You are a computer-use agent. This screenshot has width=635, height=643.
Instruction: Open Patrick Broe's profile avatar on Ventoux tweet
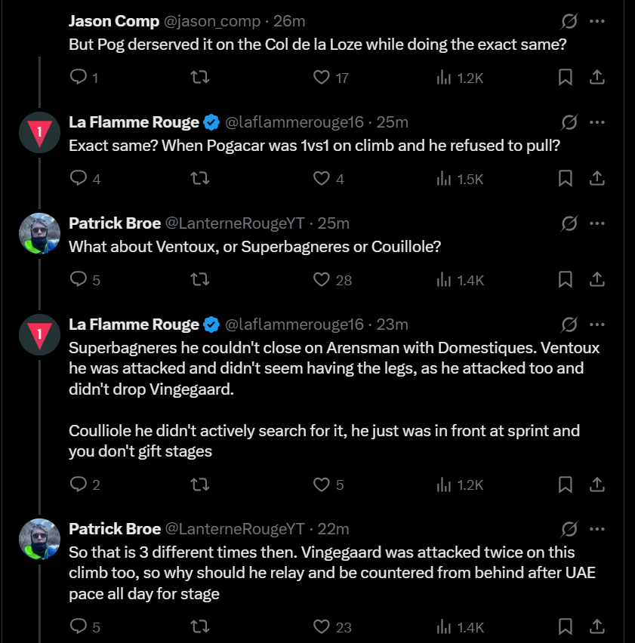pos(39,234)
